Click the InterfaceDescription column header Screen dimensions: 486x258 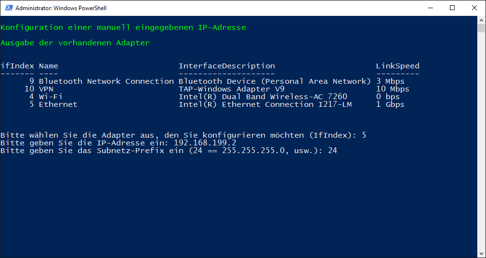coord(226,66)
